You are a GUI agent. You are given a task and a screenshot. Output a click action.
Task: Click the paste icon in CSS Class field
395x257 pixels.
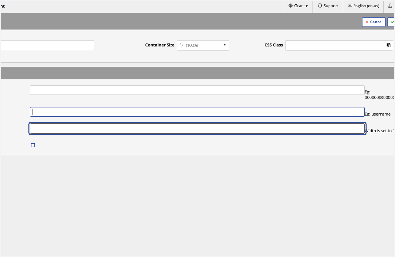click(x=389, y=45)
